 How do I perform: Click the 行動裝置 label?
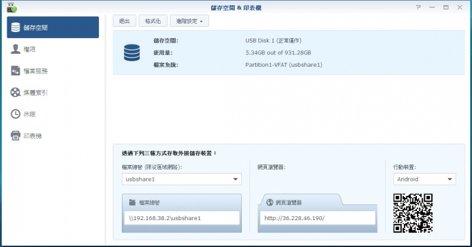[x=404, y=167]
